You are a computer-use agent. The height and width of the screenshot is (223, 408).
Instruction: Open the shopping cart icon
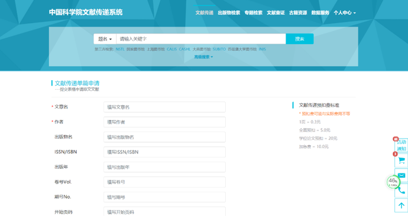401,160
